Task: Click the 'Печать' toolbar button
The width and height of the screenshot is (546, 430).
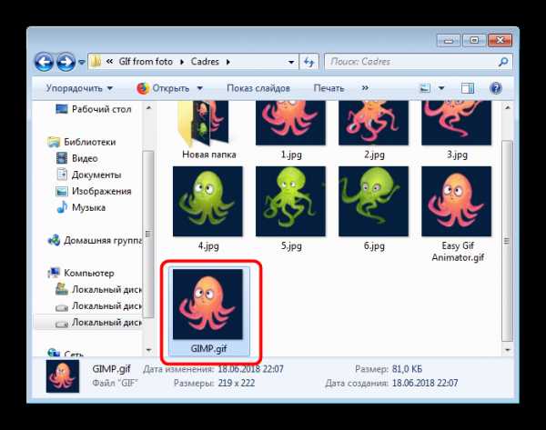Action: point(329,88)
